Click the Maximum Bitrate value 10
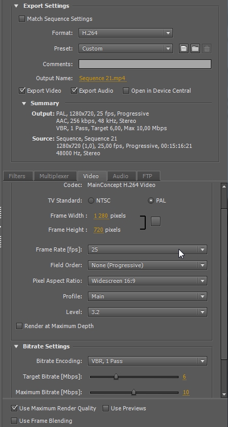Viewport: 228px width, 427px height. [186, 393]
